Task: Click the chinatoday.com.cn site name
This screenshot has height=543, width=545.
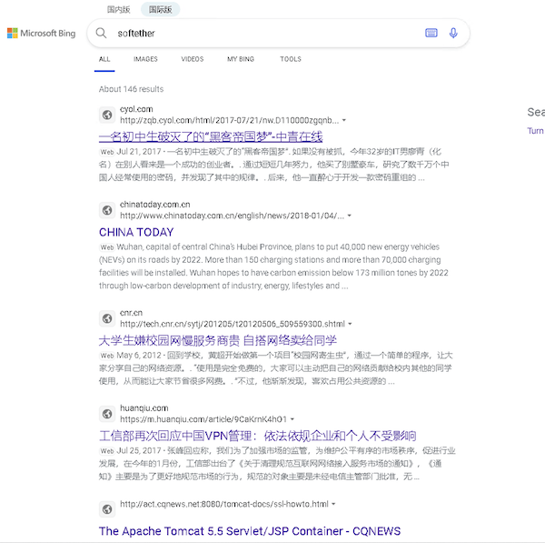Action: [155, 205]
